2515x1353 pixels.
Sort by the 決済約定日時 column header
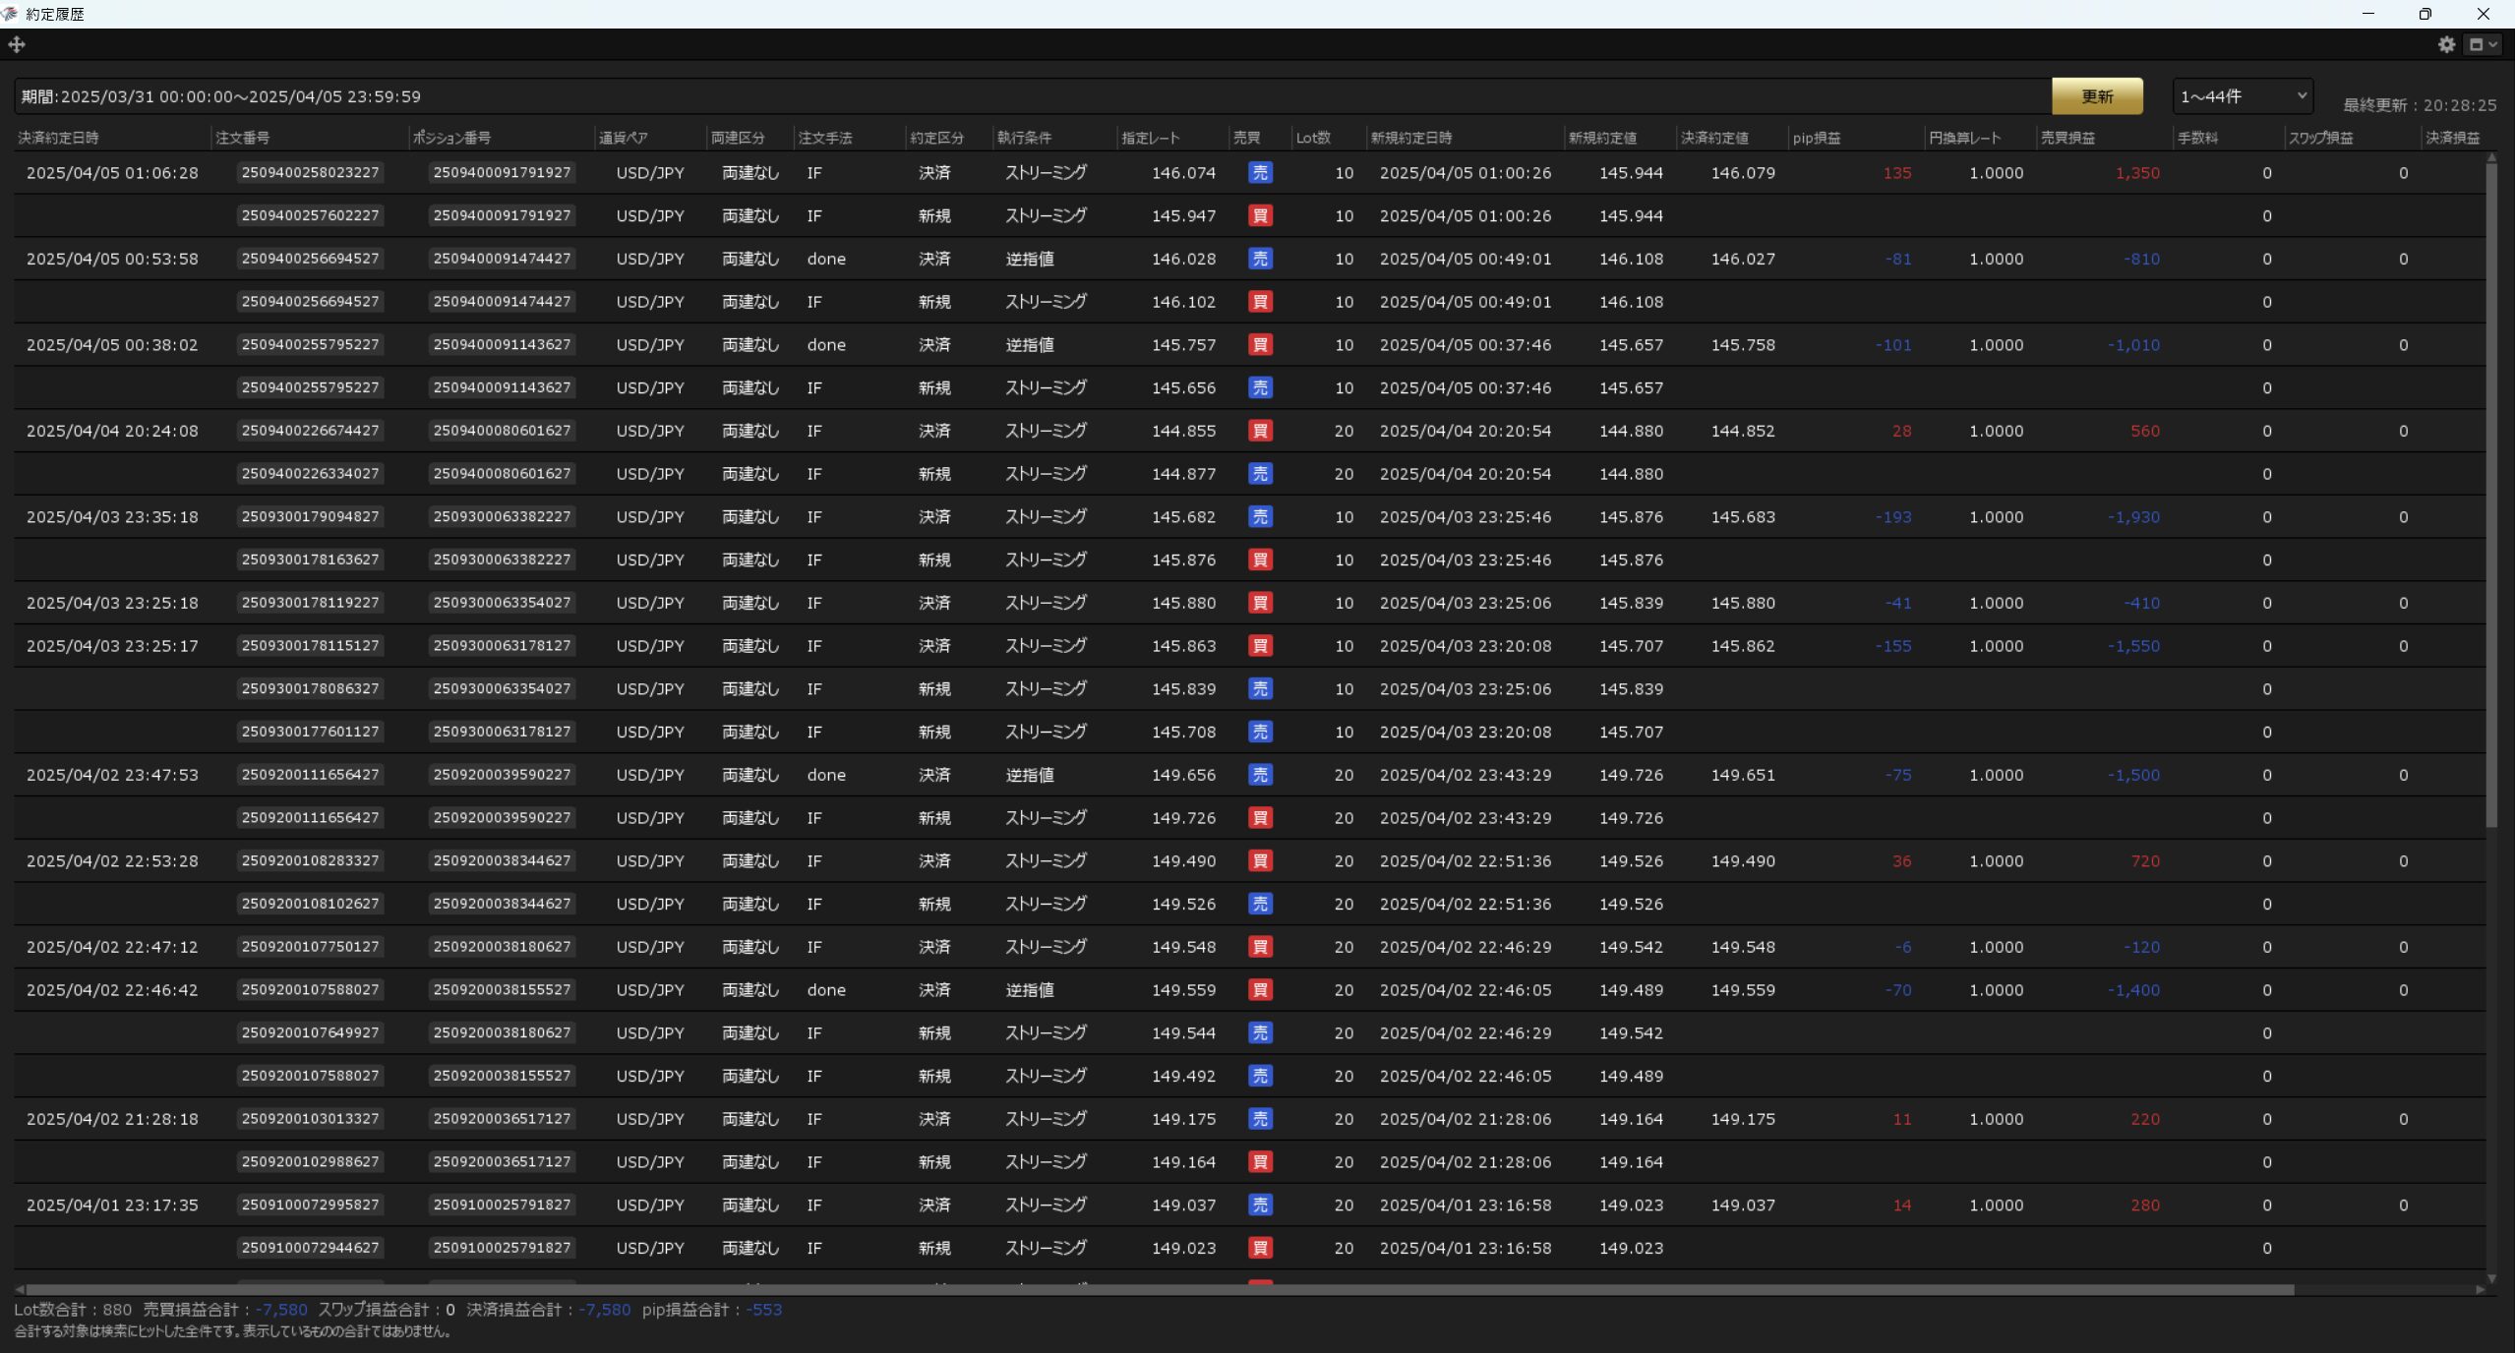pos(59,138)
